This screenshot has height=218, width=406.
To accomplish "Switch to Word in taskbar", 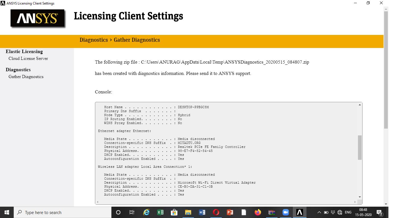I will click(202, 212).
